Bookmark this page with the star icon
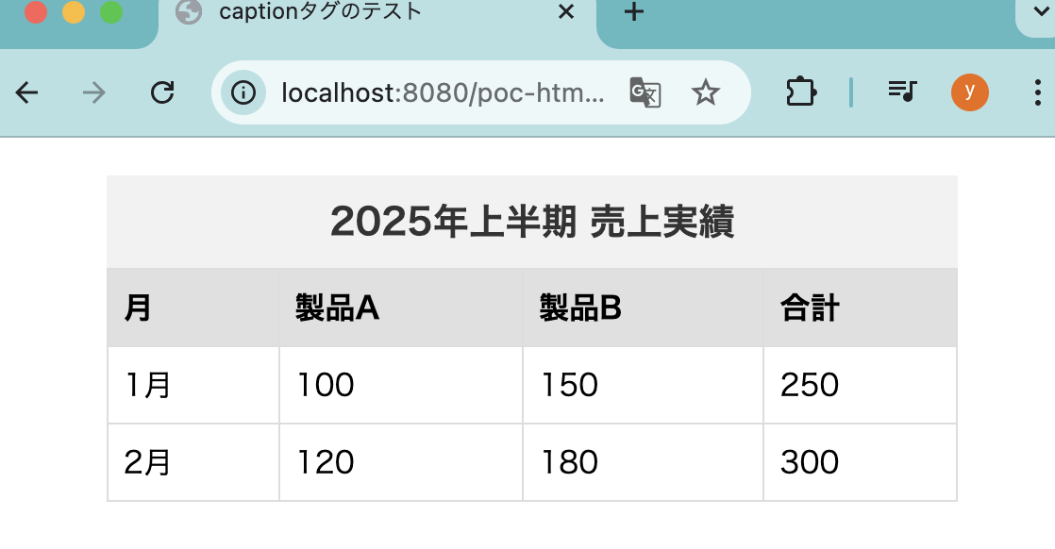This screenshot has width=1055, height=549. (x=705, y=92)
